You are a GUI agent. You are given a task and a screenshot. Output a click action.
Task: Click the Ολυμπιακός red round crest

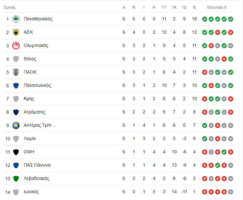[16, 46]
